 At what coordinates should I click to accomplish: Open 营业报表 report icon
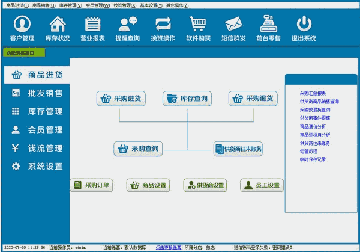tap(92, 28)
